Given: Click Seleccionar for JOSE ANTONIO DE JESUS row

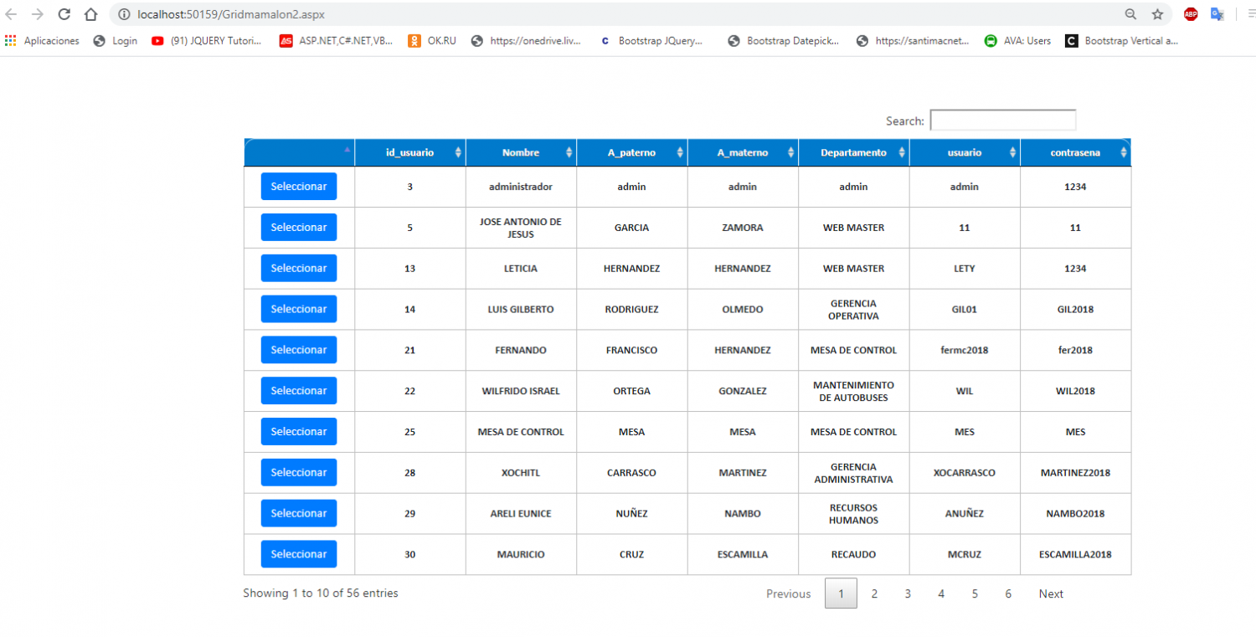Looking at the screenshot, I should (299, 228).
